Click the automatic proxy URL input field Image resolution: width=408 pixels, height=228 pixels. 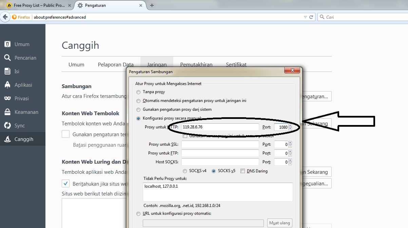pyautogui.click(x=203, y=223)
